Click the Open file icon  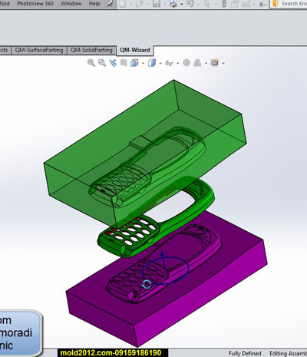click(140, 4)
